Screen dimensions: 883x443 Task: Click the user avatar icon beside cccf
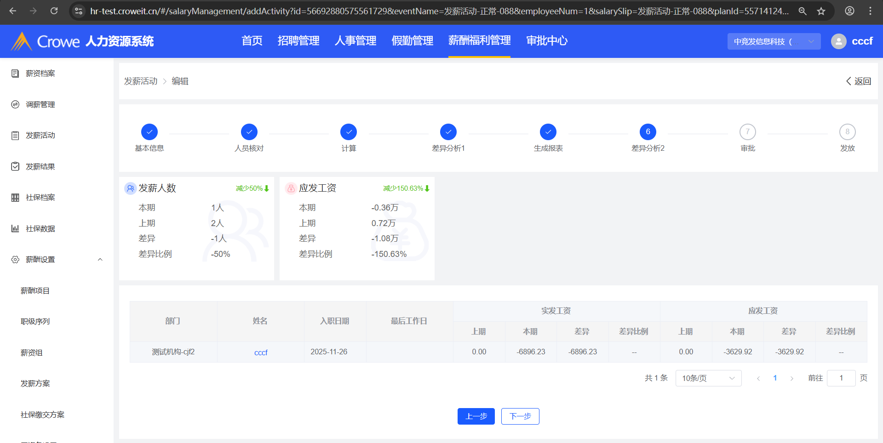pos(838,41)
